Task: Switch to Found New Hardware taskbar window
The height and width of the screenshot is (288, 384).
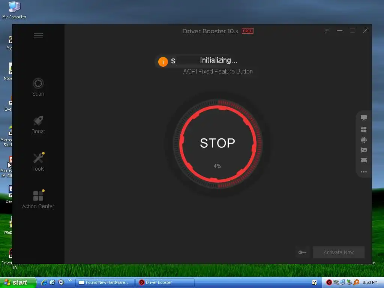Action: [105, 282]
